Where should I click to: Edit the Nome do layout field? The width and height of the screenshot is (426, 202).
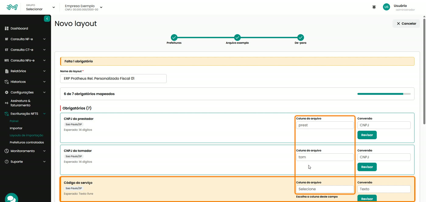pos(113,78)
